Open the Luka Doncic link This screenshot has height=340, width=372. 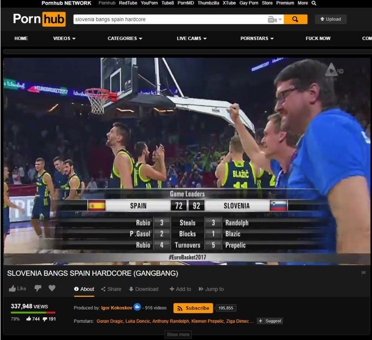point(137,321)
